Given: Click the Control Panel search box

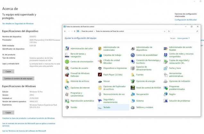Looking at the screenshot, I should [186, 31].
